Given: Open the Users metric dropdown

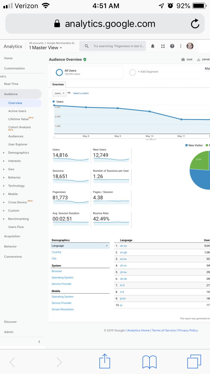Looking at the screenshot, I should (59, 93).
